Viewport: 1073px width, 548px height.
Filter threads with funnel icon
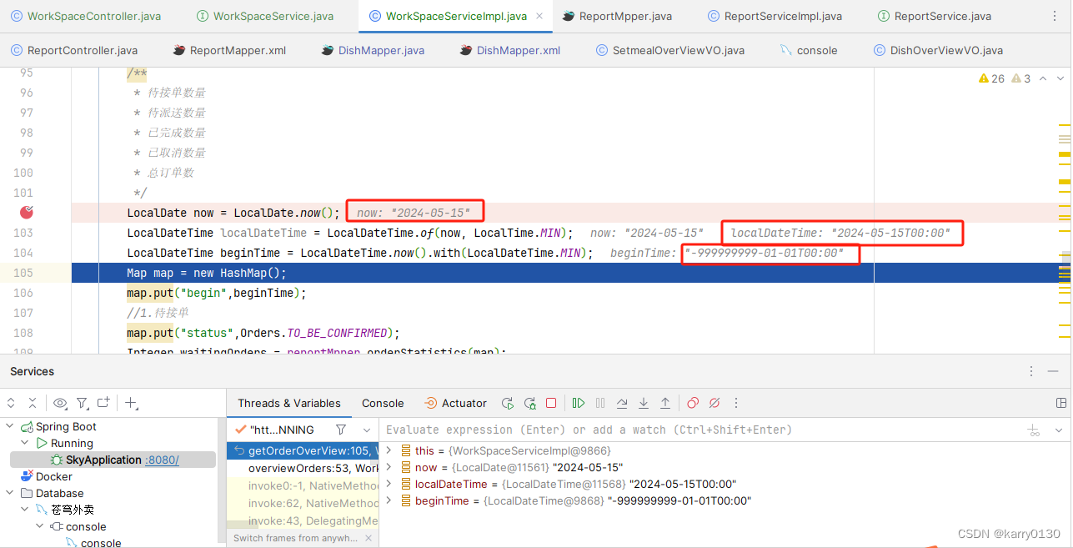tap(341, 430)
